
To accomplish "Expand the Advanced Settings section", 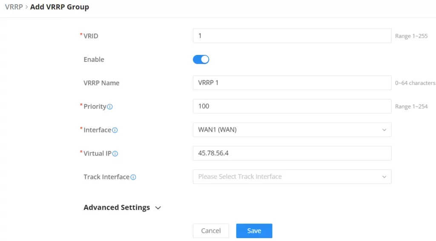I will point(122,208).
